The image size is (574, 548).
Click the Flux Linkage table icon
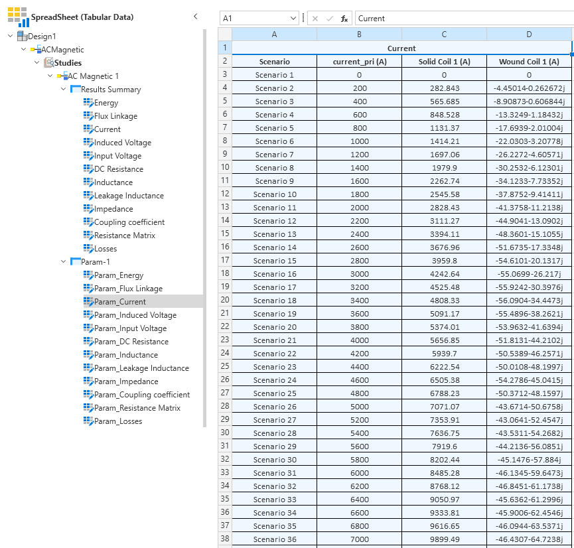(89, 116)
